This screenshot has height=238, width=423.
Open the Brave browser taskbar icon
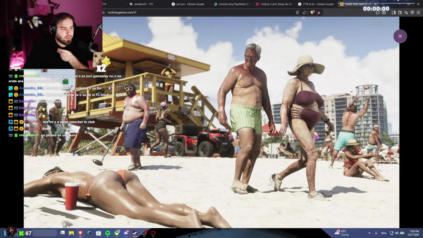[x=80, y=233]
